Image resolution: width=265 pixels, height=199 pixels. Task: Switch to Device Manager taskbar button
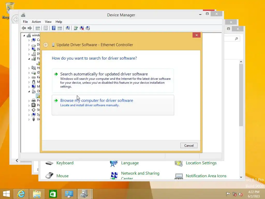(85, 194)
